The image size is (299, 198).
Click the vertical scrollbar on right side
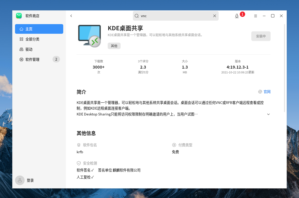285,68
